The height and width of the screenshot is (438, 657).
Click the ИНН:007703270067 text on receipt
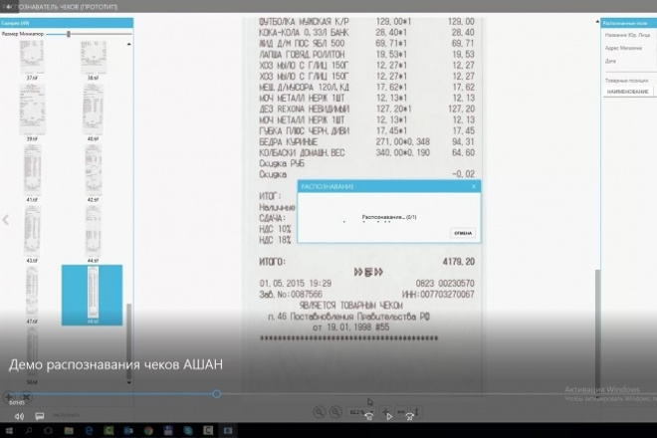coord(438,295)
